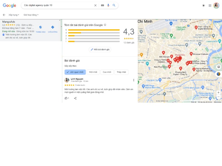
Task: Click the Landmark 81 map marker
Action: click(x=220, y=41)
